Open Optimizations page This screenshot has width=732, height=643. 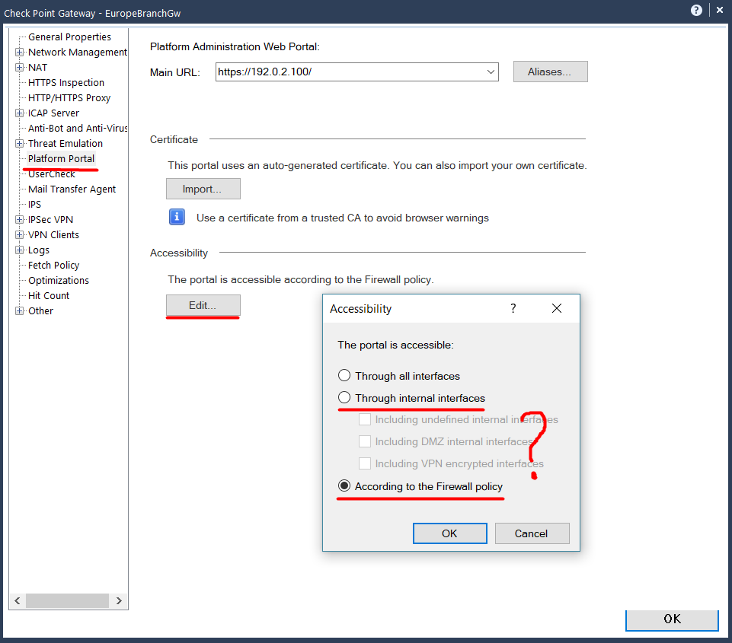pos(59,280)
